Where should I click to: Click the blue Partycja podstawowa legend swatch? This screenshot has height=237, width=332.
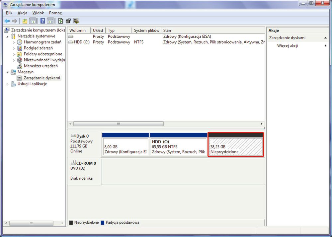[103, 223]
